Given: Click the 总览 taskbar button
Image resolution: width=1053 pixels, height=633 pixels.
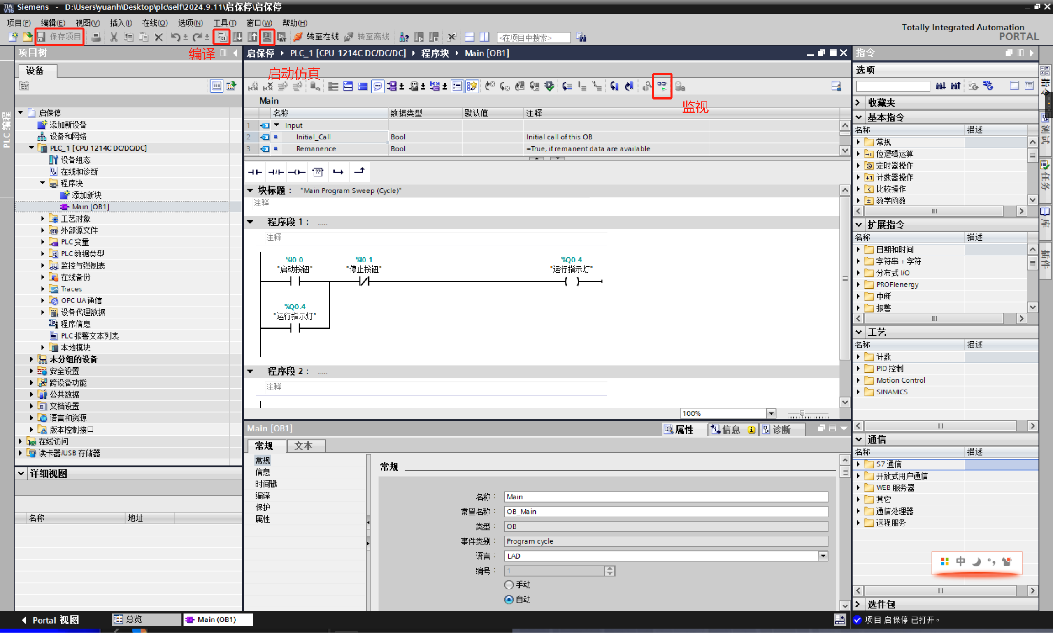Looking at the screenshot, I should tap(146, 619).
